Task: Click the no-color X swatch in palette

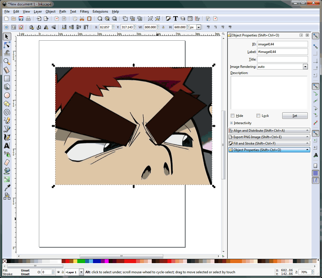Action: (4, 261)
